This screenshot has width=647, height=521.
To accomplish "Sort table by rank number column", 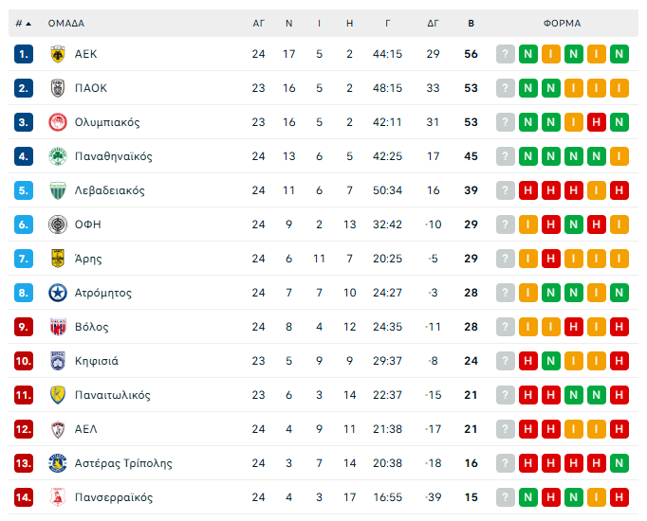I will click(23, 23).
